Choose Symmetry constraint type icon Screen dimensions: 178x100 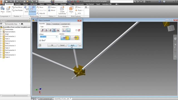pos(58,30)
